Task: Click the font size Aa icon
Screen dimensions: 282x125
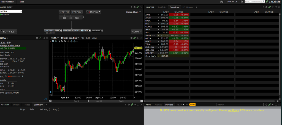Action: [222, 2]
